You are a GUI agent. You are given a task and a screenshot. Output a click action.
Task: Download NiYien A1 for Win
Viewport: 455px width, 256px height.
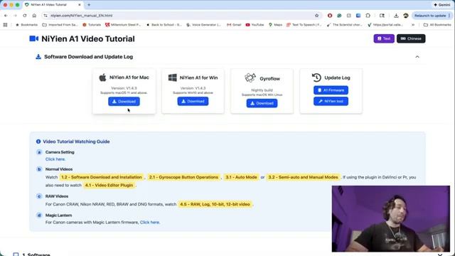(x=193, y=101)
